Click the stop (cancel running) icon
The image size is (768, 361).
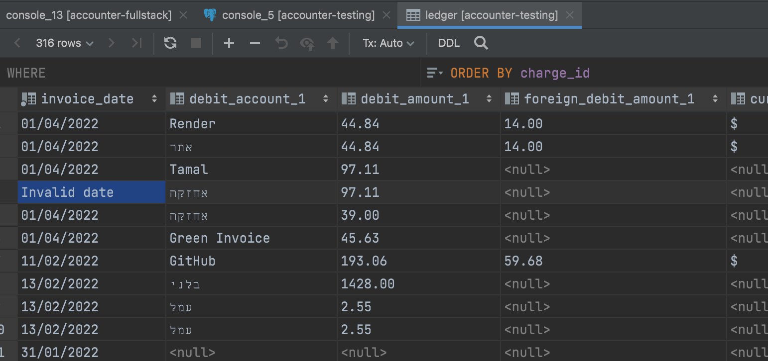pyautogui.click(x=196, y=43)
